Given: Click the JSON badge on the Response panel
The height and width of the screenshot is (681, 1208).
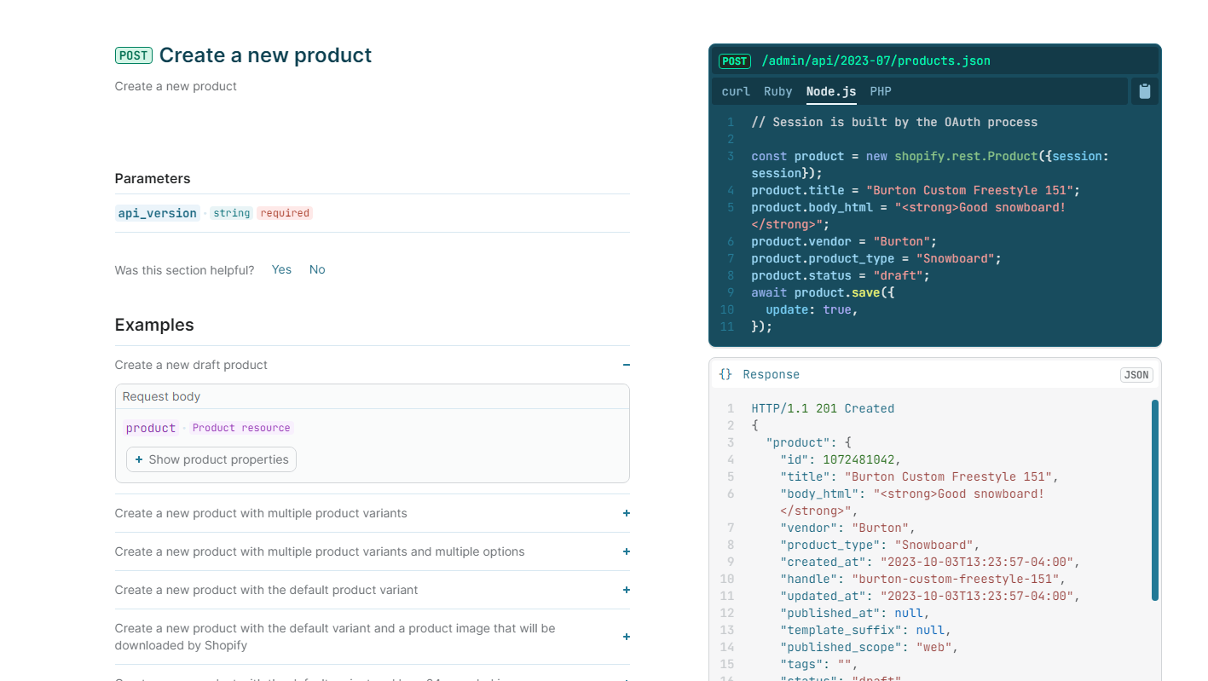Looking at the screenshot, I should click(1136, 374).
